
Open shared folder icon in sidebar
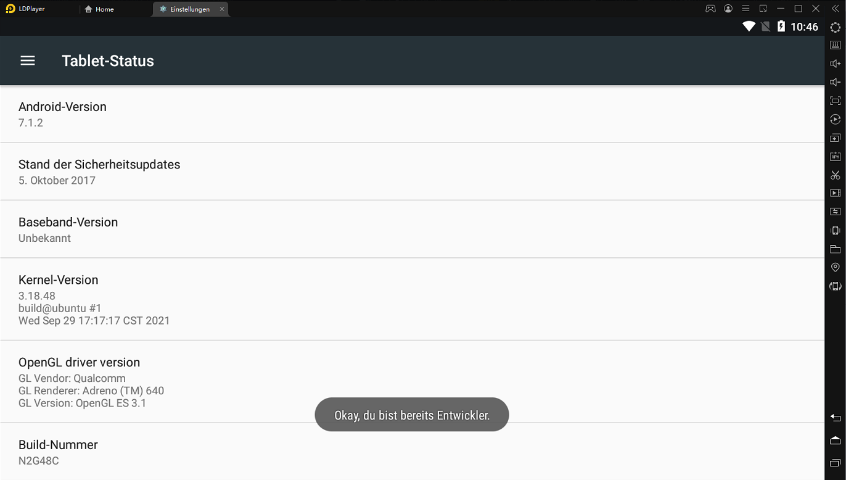point(835,249)
